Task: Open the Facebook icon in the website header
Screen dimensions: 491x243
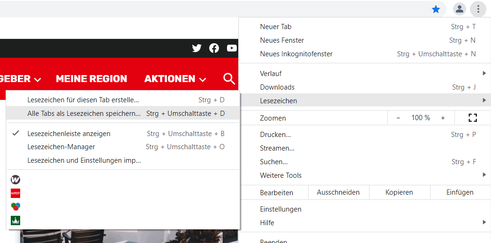Action: coord(214,48)
